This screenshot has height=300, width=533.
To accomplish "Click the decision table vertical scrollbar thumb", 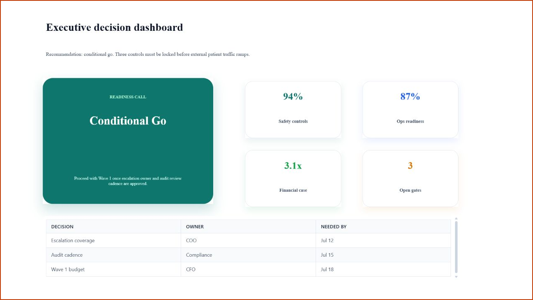I will [x=456, y=247].
